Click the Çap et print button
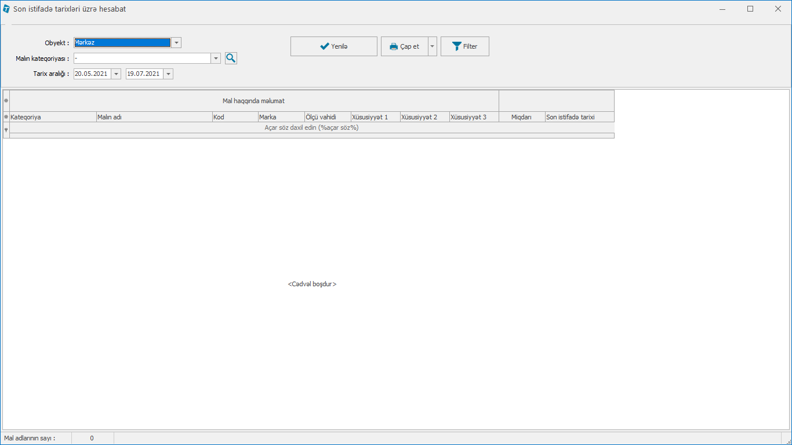The image size is (792, 445). click(404, 46)
